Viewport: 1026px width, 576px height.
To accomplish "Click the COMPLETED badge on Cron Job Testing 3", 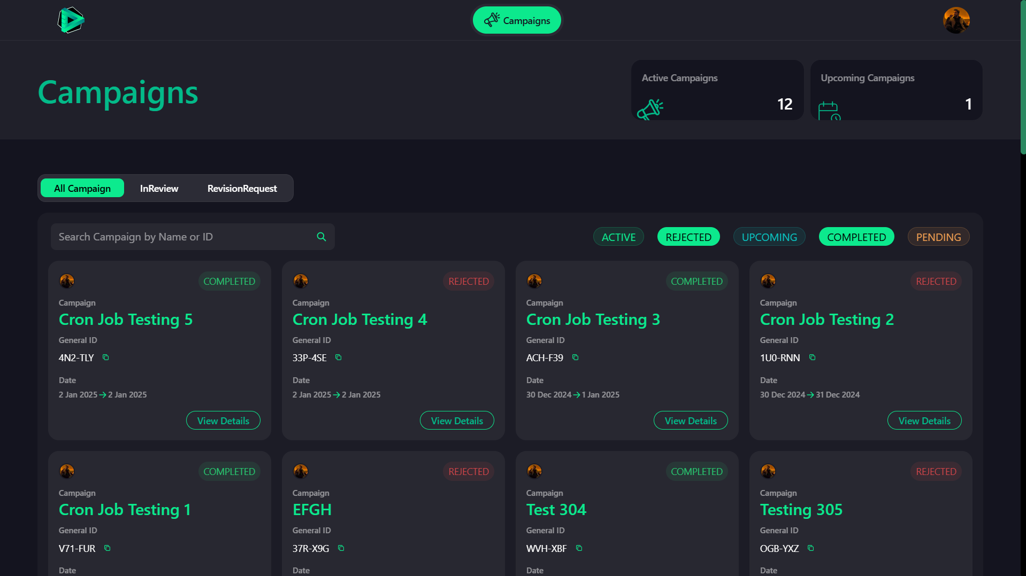I will pos(696,281).
